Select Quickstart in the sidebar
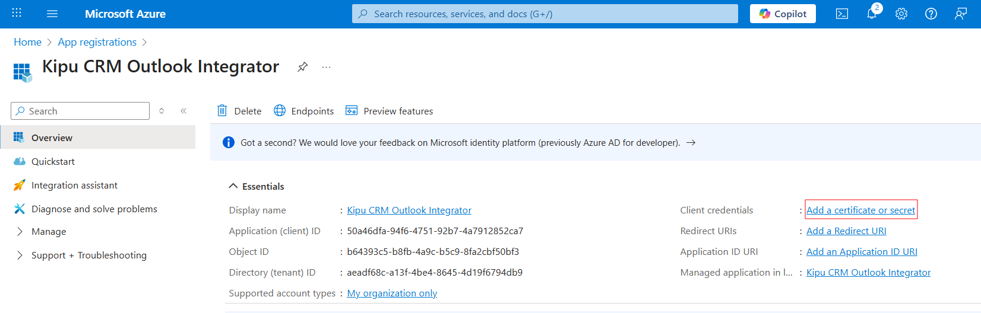981x313 pixels. 53,161
